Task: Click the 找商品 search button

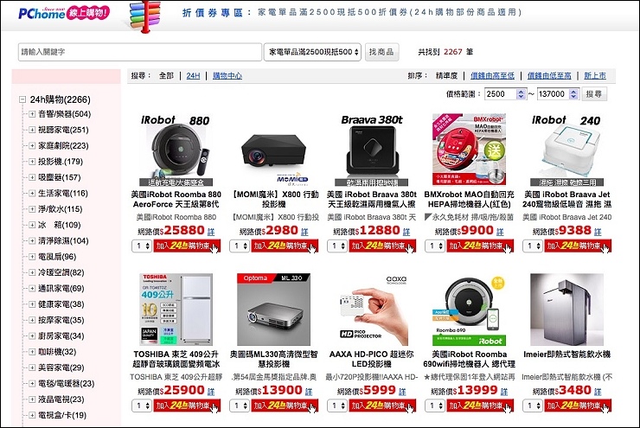Action: click(x=381, y=52)
